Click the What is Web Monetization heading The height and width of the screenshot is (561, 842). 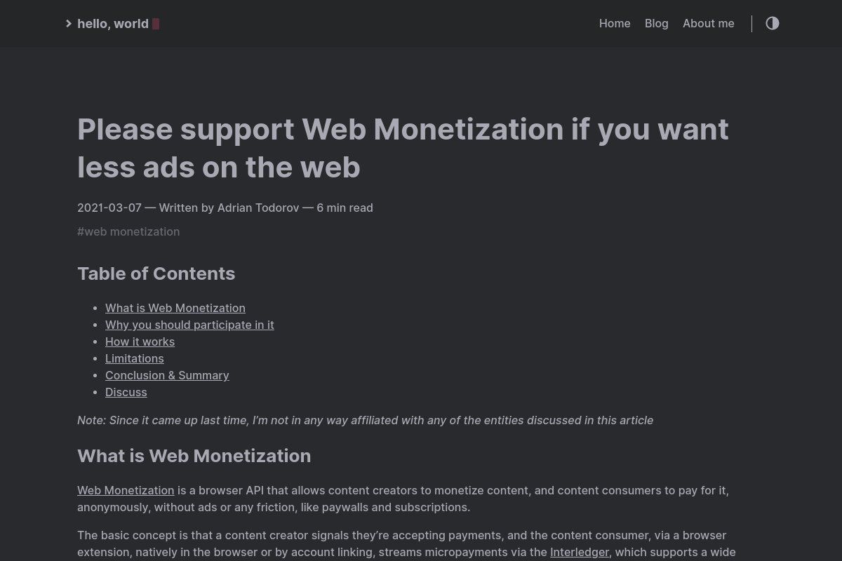(194, 456)
